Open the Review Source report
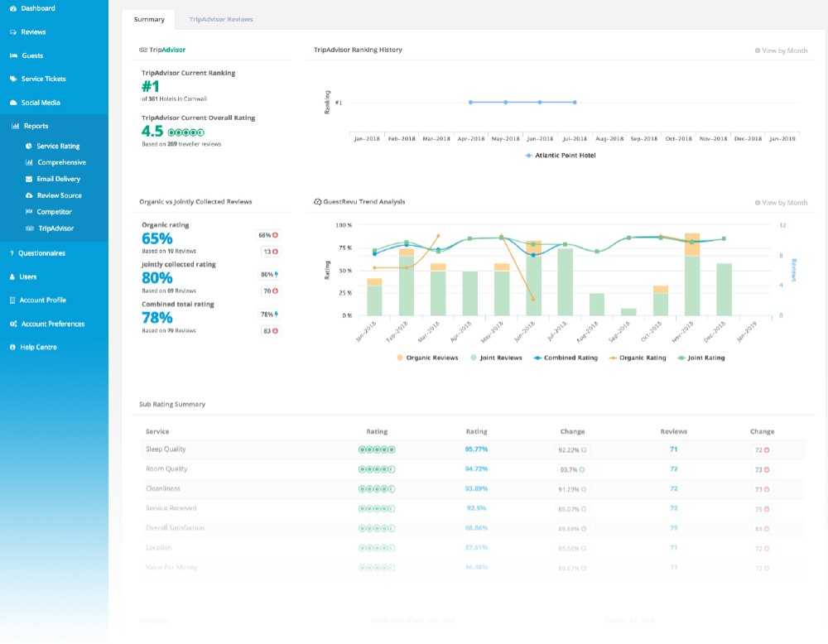The height and width of the screenshot is (644, 828). (59, 195)
